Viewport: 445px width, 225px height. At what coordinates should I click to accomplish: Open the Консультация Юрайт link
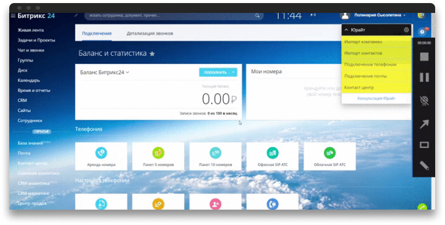point(376,98)
